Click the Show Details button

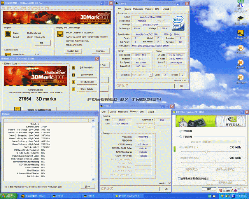[x=87, y=89]
